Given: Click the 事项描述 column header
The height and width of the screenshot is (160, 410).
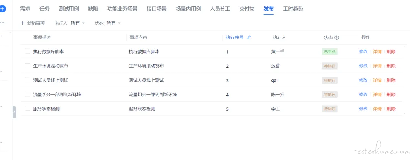Looking at the screenshot, I should point(42,37).
